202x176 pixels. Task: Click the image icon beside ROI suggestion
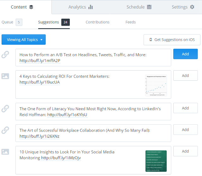click(x=5, y=76)
